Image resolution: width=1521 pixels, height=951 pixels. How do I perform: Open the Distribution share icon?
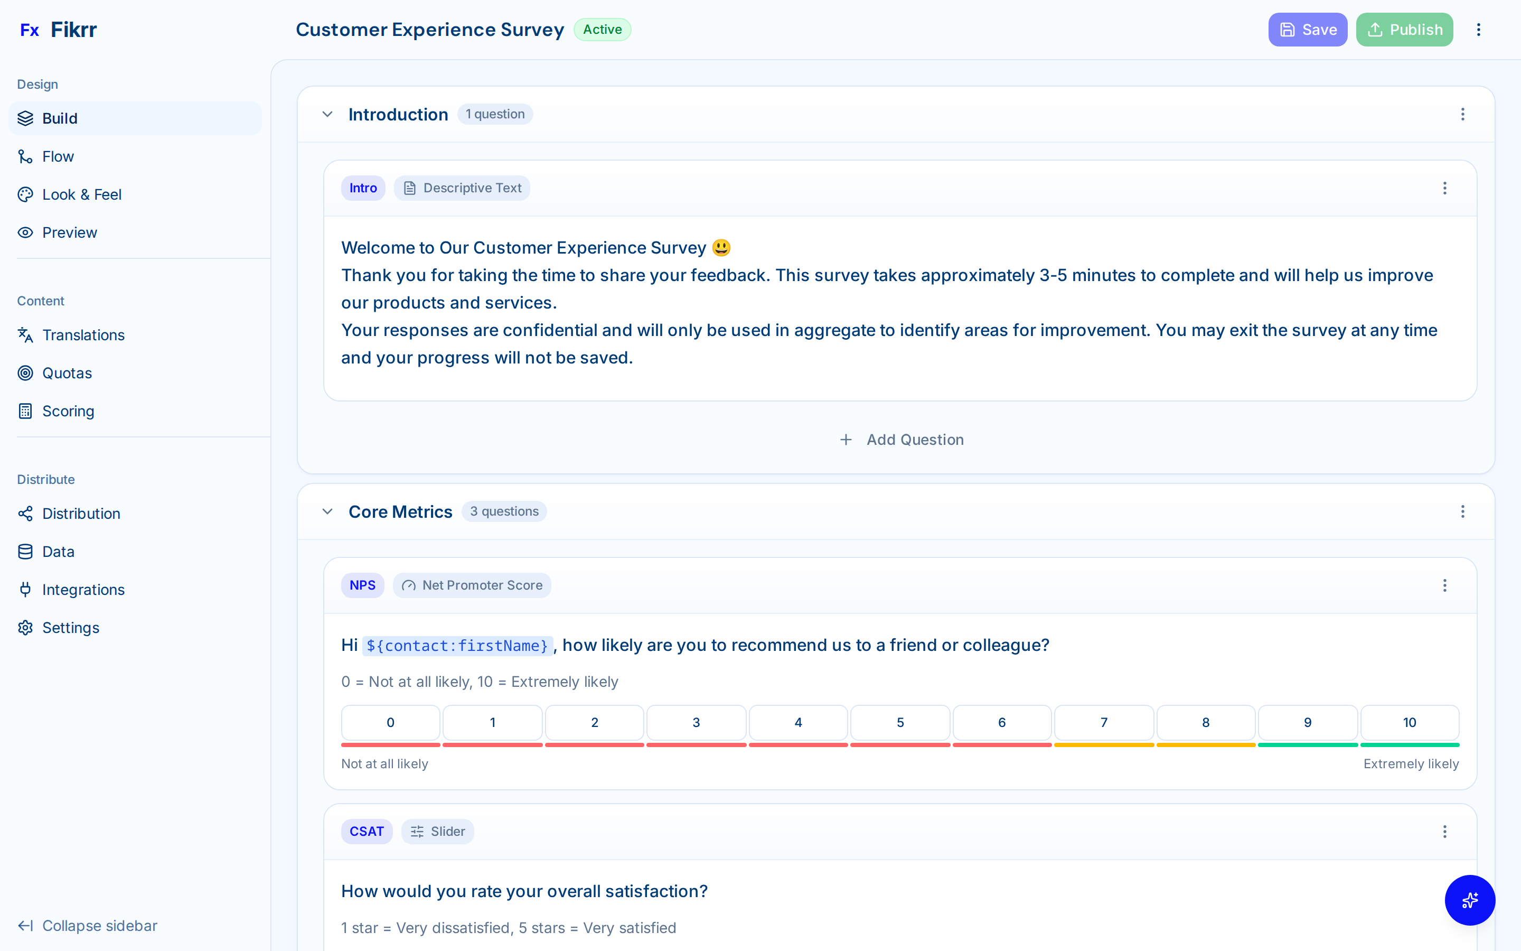[x=25, y=513]
